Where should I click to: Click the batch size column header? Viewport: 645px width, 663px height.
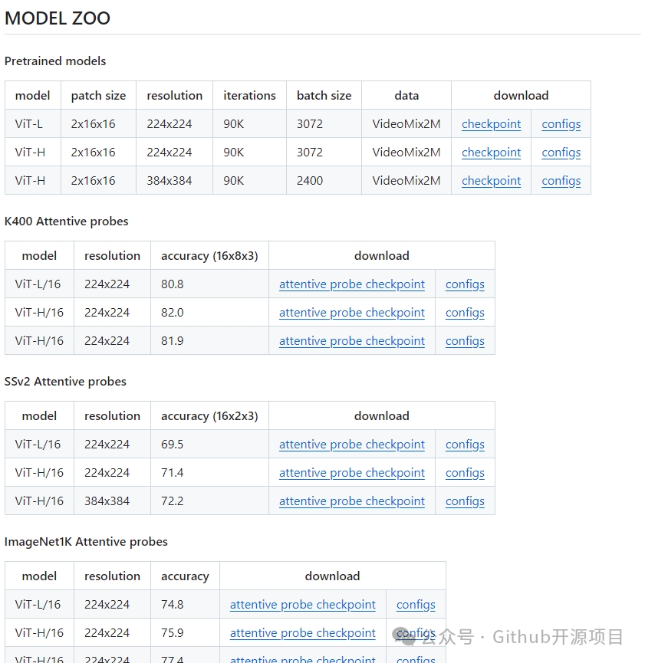pos(324,96)
